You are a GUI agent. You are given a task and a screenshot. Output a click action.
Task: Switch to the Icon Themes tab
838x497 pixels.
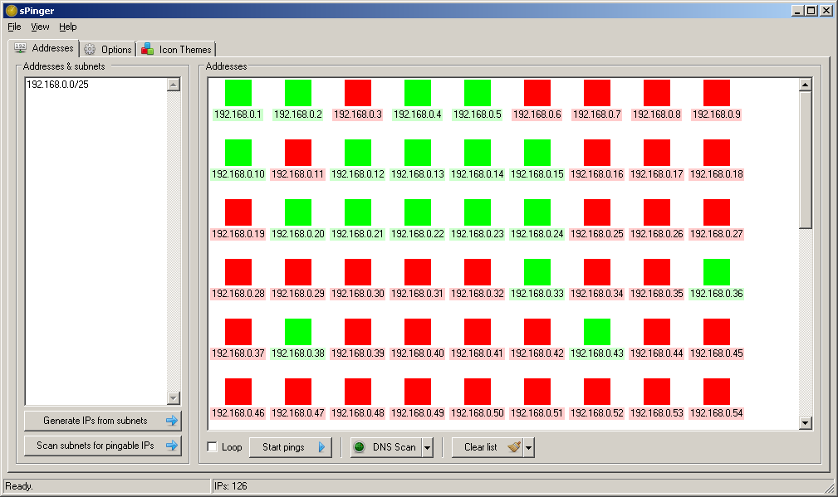176,49
